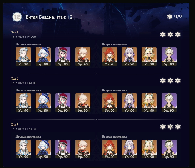Select white-haired first character in Зал 1
Image resolution: width=195 pixels, height=168 pixels.
pos(23,57)
